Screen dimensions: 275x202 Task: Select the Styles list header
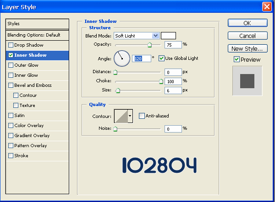point(37,24)
